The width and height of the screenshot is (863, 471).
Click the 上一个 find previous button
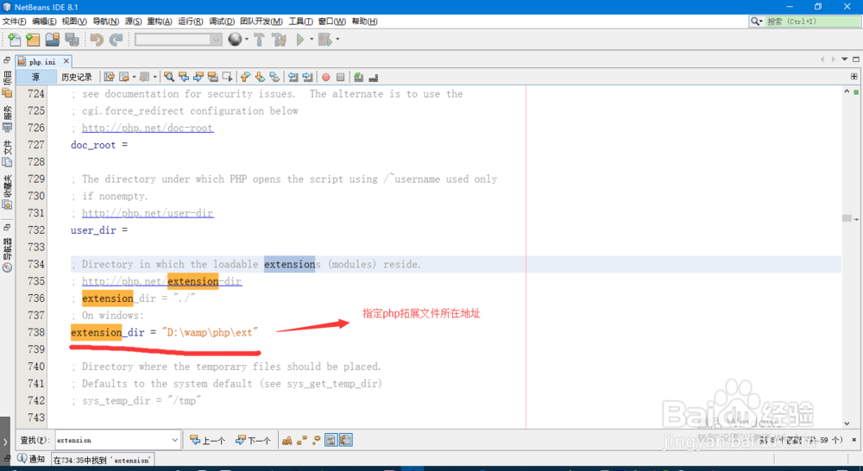pos(207,440)
